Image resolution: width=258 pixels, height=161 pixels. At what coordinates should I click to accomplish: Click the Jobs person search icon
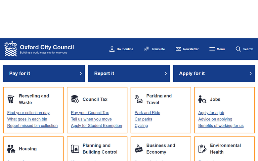(202, 99)
